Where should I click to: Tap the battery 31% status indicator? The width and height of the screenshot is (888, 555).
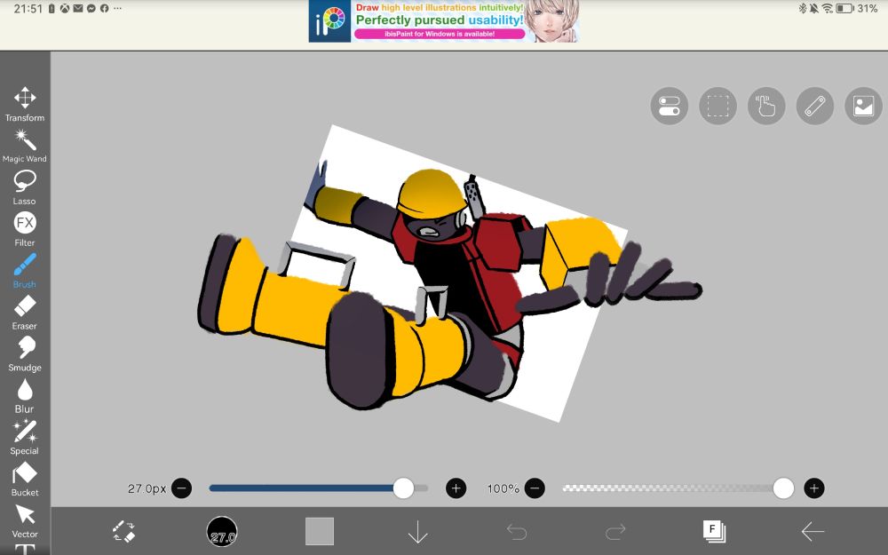(857, 9)
